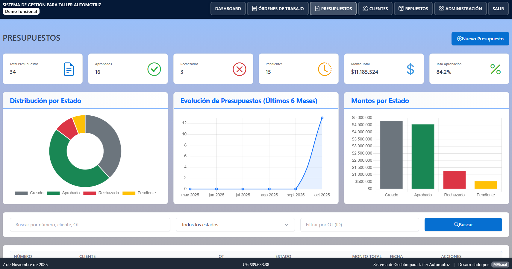The width and height of the screenshot is (512, 269).
Task: Click the MVisual developer badge
Action: point(500,265)
